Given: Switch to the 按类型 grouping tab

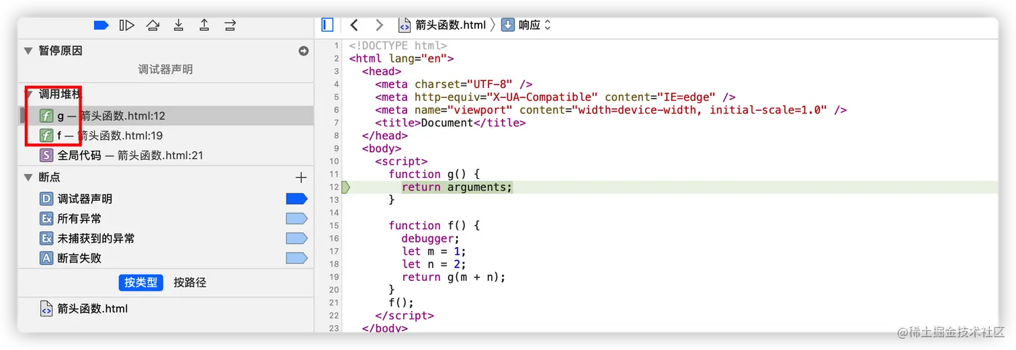Looking at the screenshot, I should tap(141, 283).
